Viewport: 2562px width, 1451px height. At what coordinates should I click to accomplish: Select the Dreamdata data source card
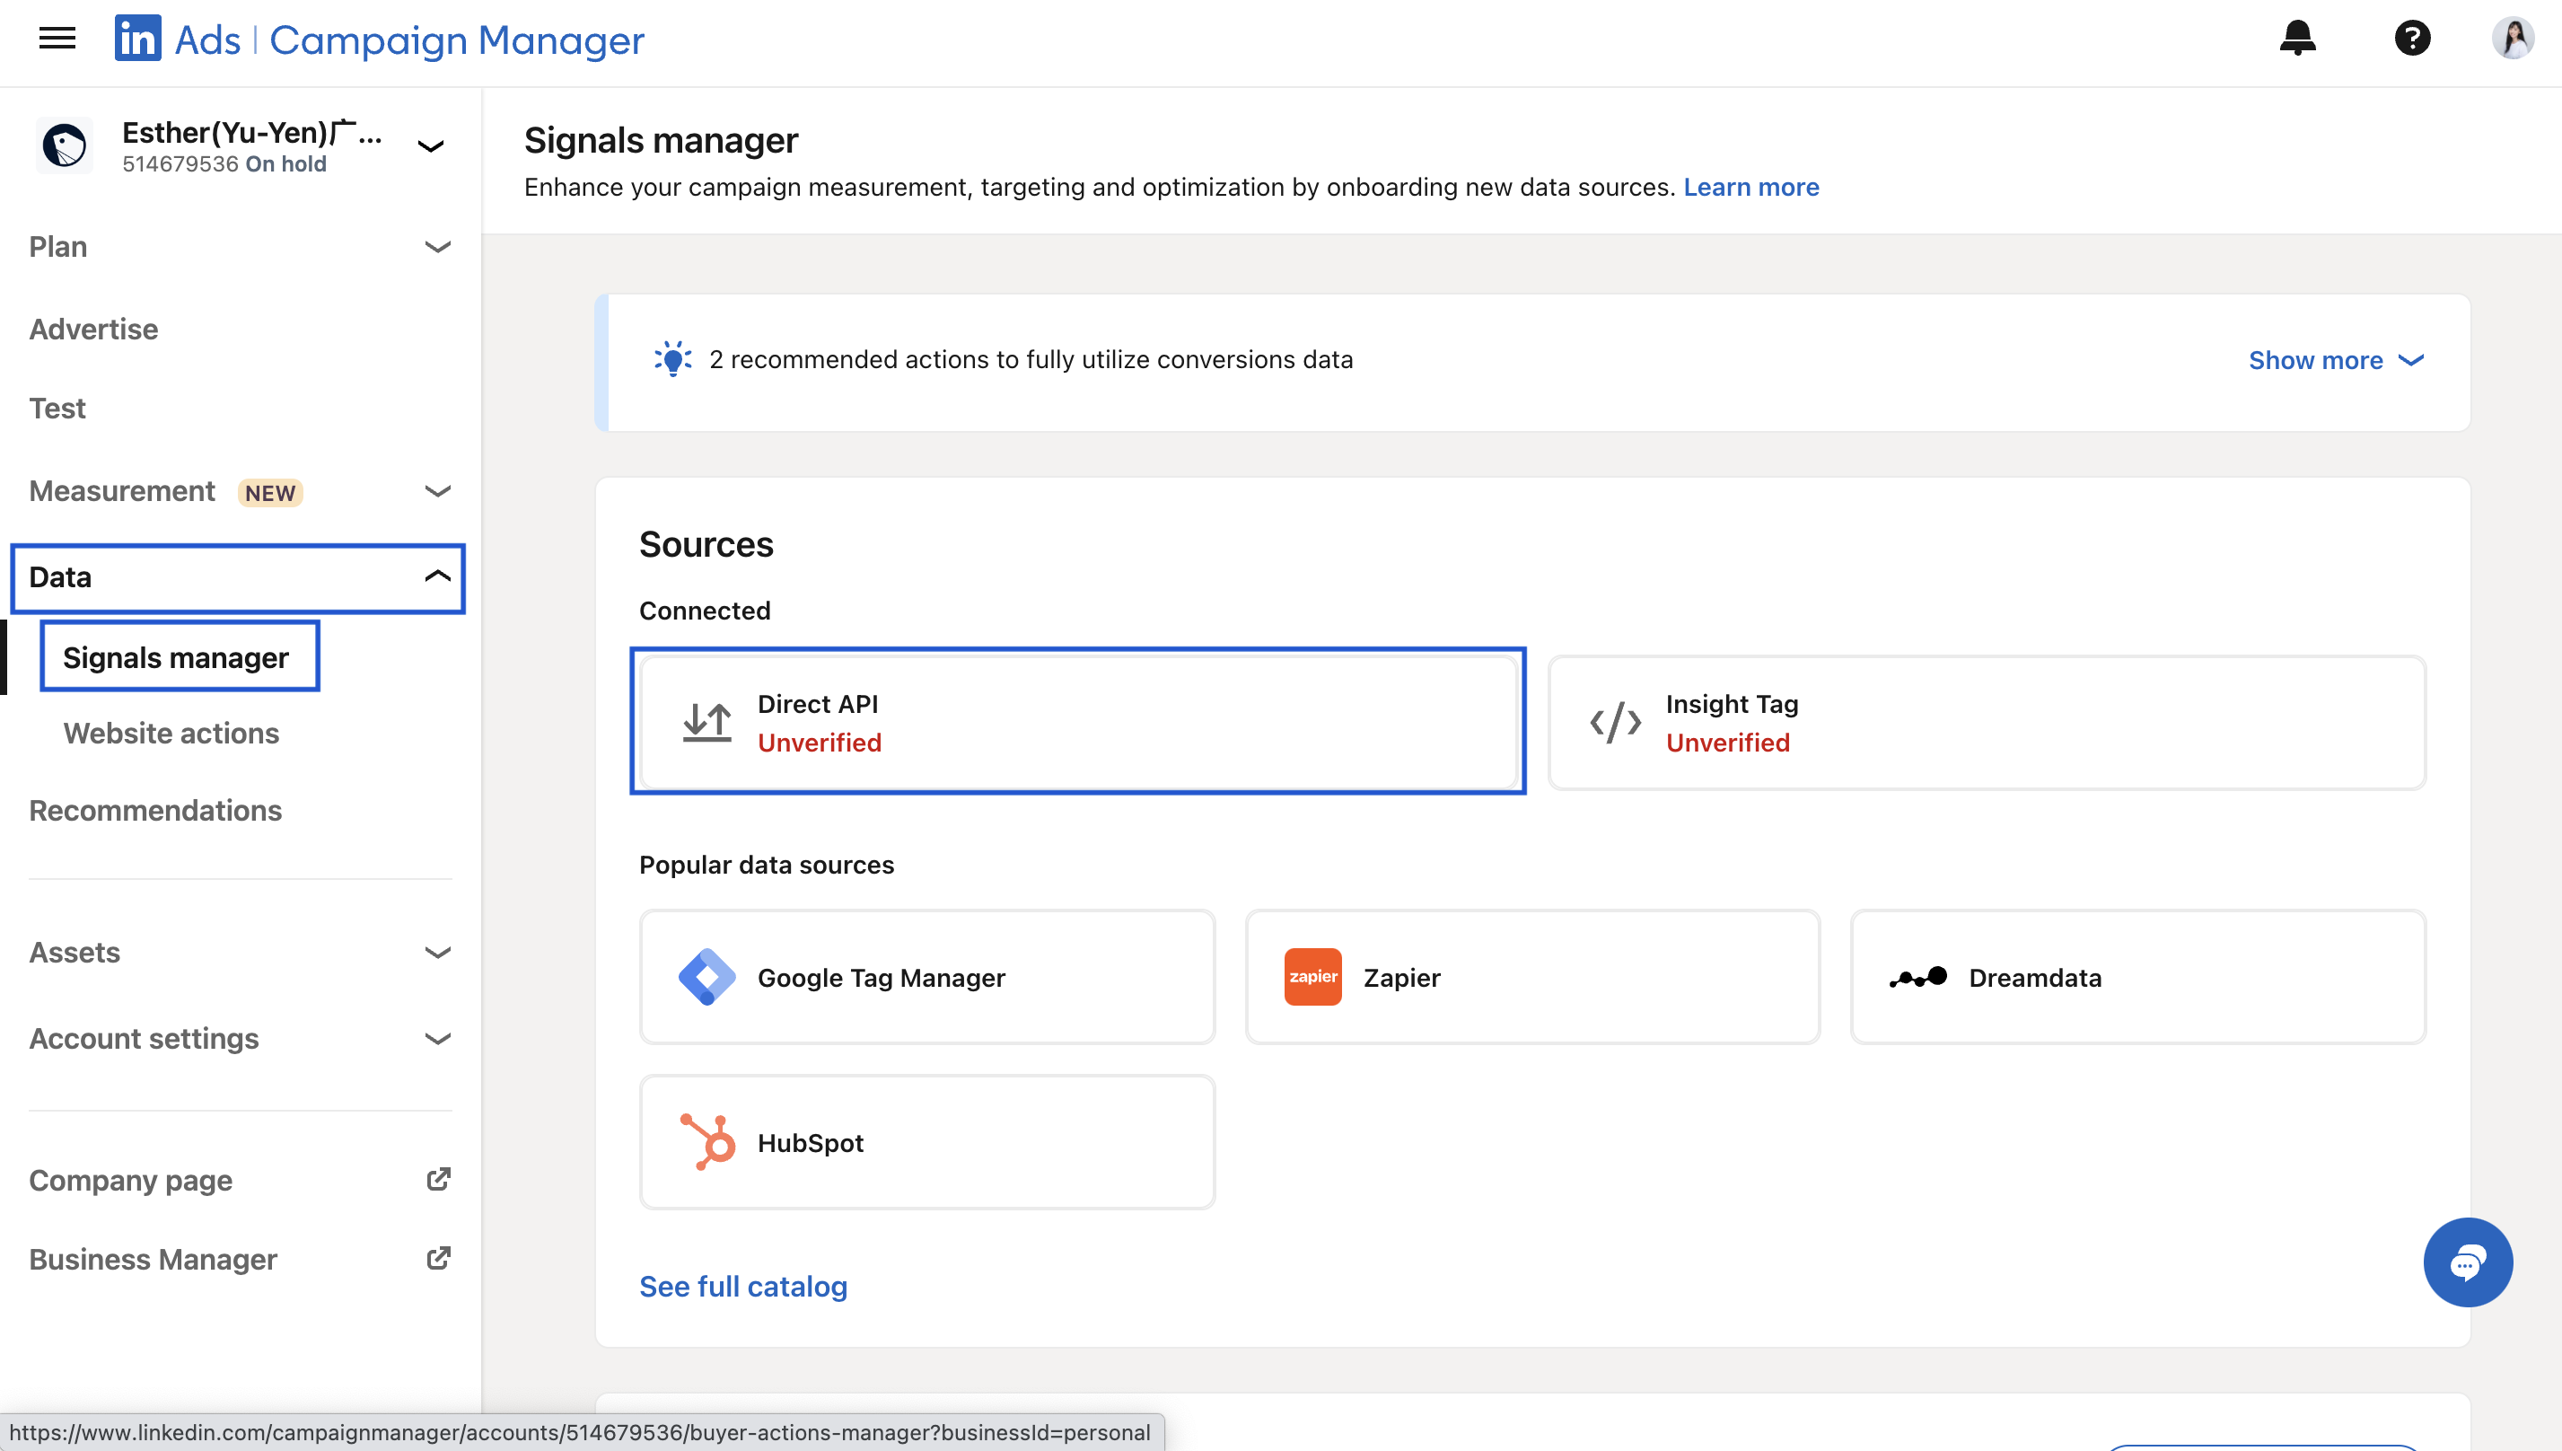[2137, 977]
